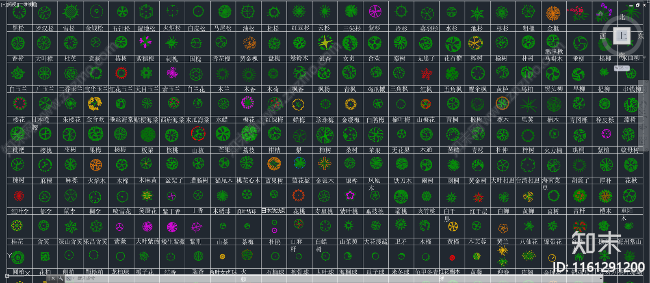This screenshot has width=650, height=283.
Task: Click the 圆柏 text label
Action: click(x=18, y=272)
